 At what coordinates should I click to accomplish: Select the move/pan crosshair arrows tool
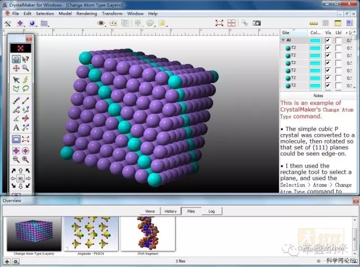click(16, 68)
